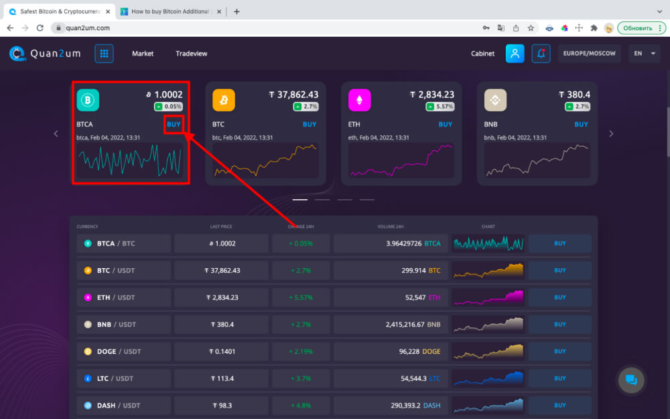The height and width of the screenshot is (419, 670).
Task: Reload the page in browser toolbar
Action: (40, 28)
